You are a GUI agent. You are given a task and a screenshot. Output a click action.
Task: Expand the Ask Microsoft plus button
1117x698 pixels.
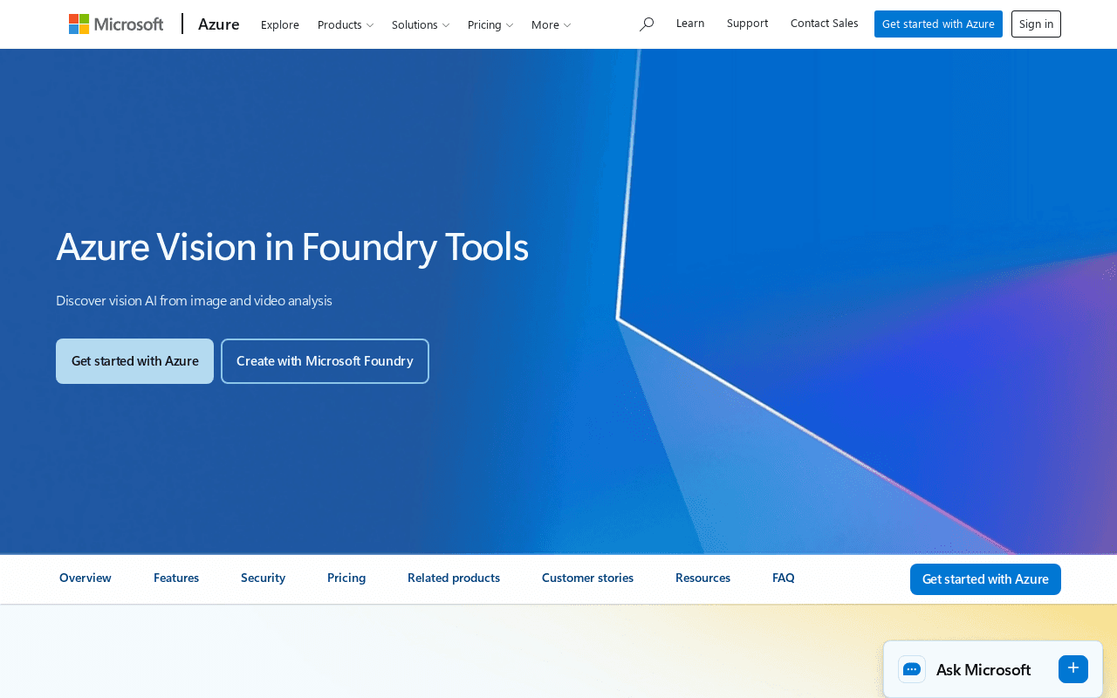point(1073,668)
